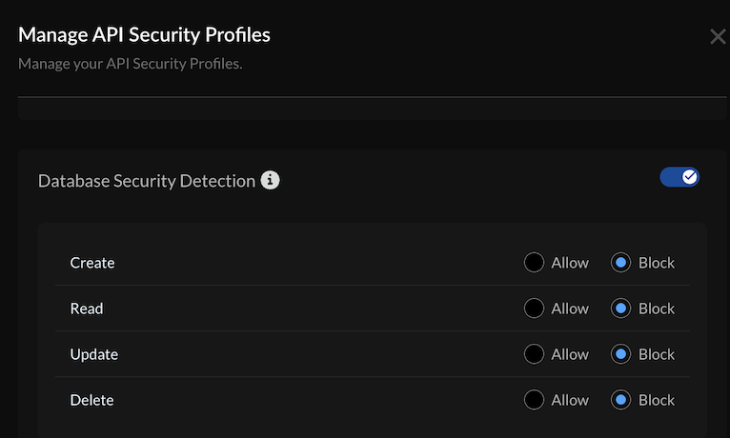Screen dimensions: 730x438
Task: Click the Database Security Detection heading text
Action: tap(147, 180)
